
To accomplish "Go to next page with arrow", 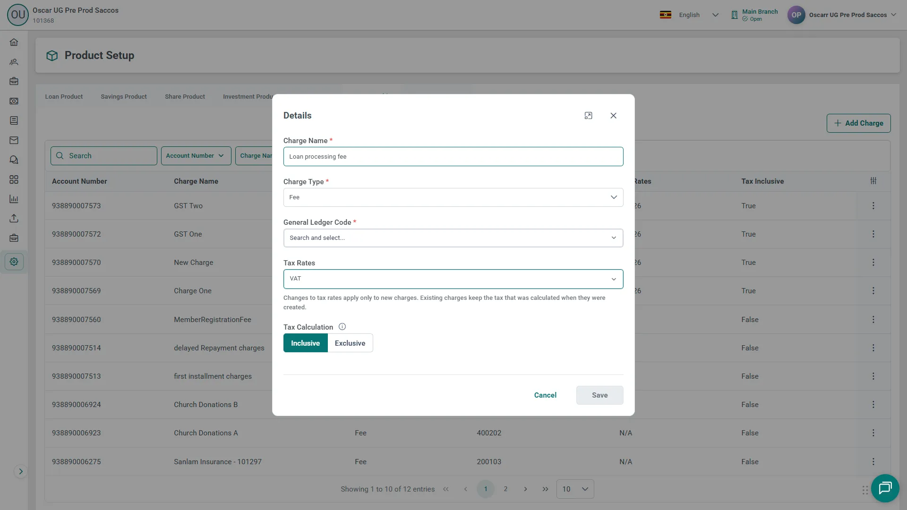I will pos(525,489).
